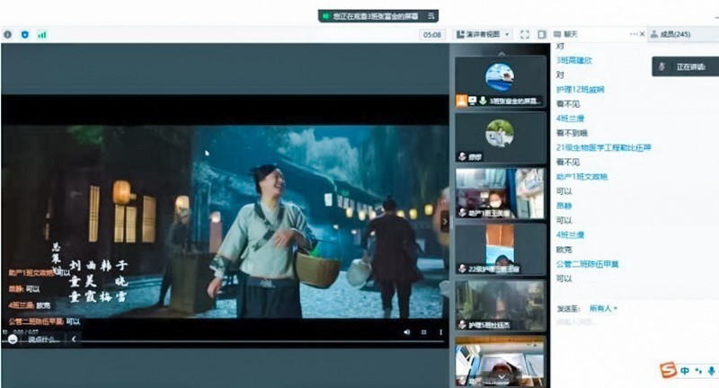Click the blue security shield icon

(x=25, y=34)
